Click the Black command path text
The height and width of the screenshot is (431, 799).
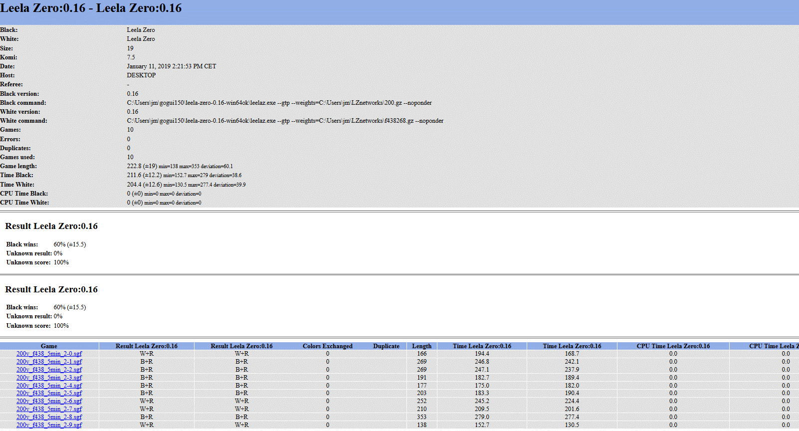279,103
